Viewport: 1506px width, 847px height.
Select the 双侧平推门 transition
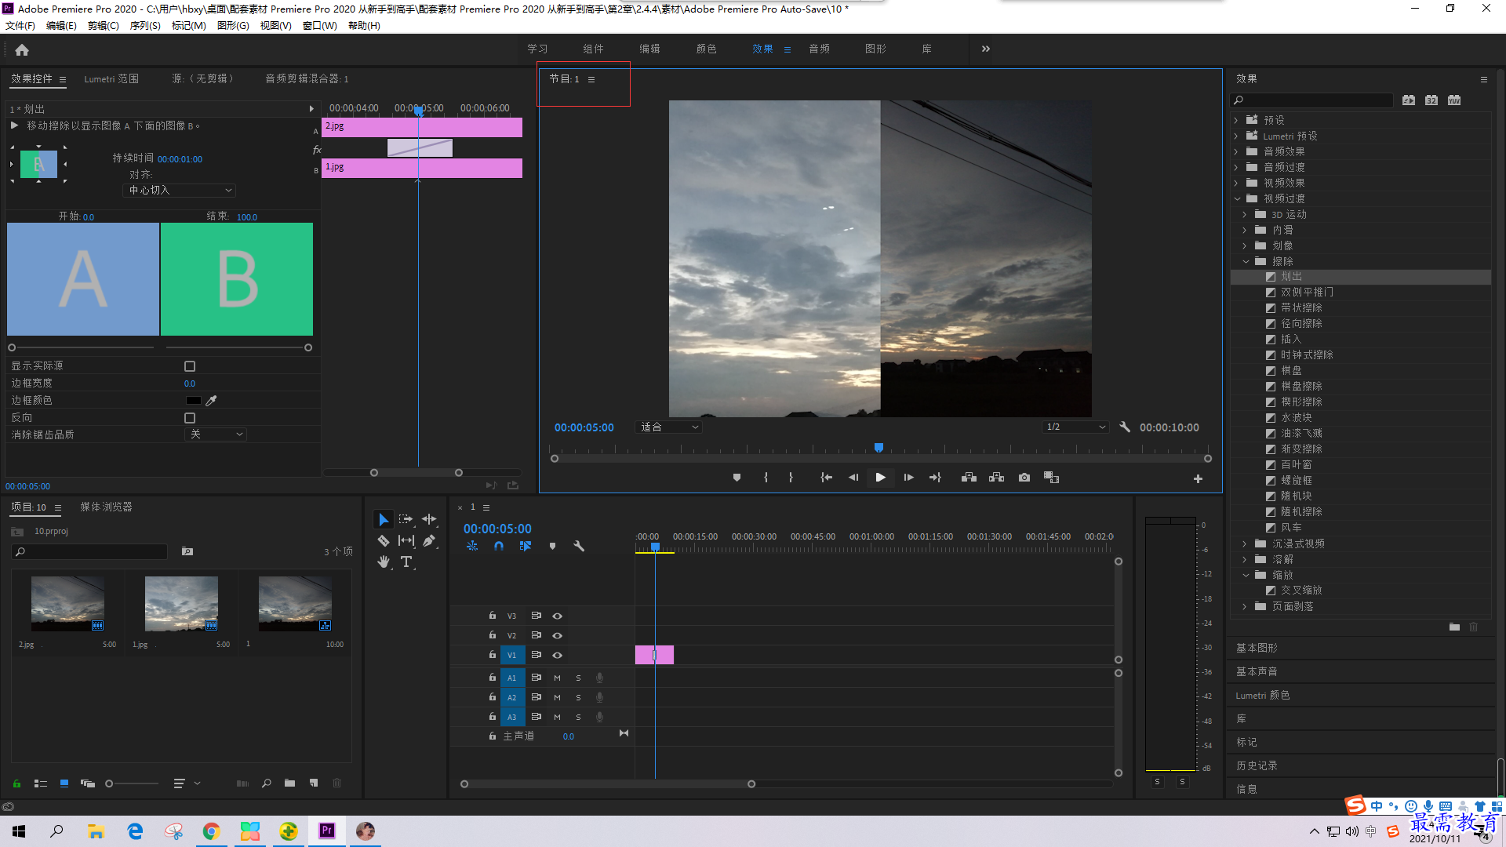click(1307, 292)
